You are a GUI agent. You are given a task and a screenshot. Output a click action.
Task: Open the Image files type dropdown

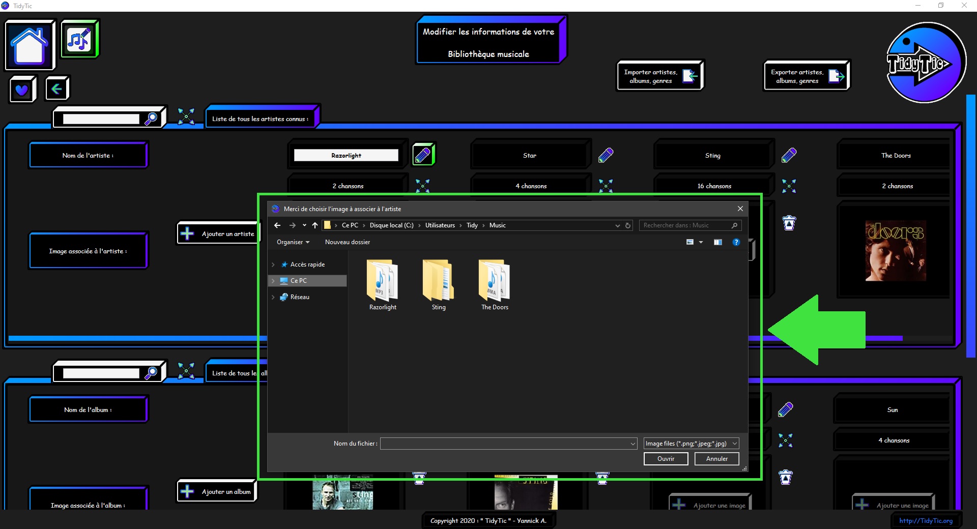coord(691,444)
